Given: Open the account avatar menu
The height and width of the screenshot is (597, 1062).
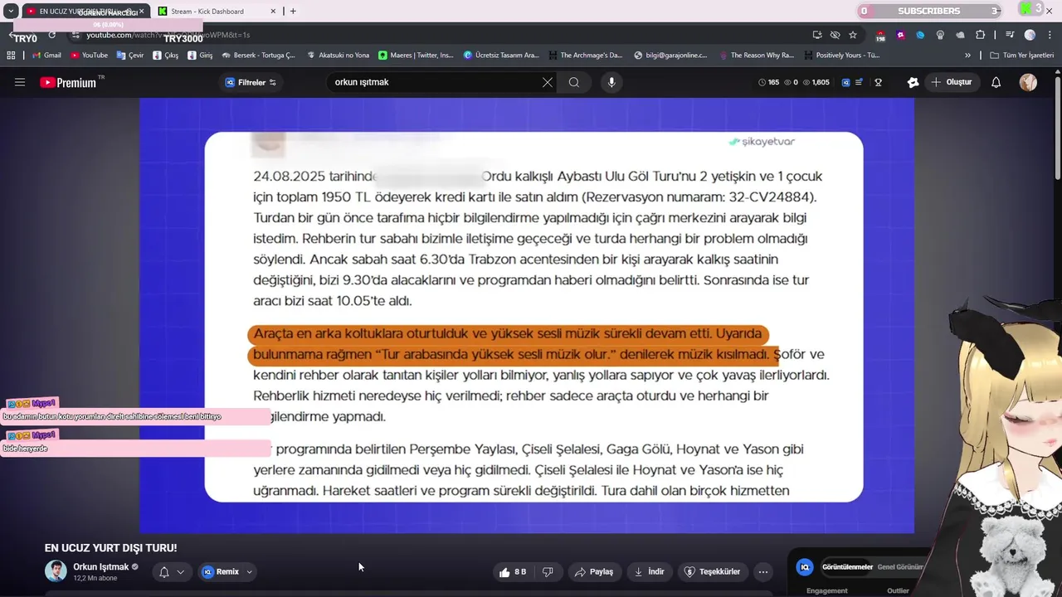Looking at the screenshot, I should pos(1028,82).
